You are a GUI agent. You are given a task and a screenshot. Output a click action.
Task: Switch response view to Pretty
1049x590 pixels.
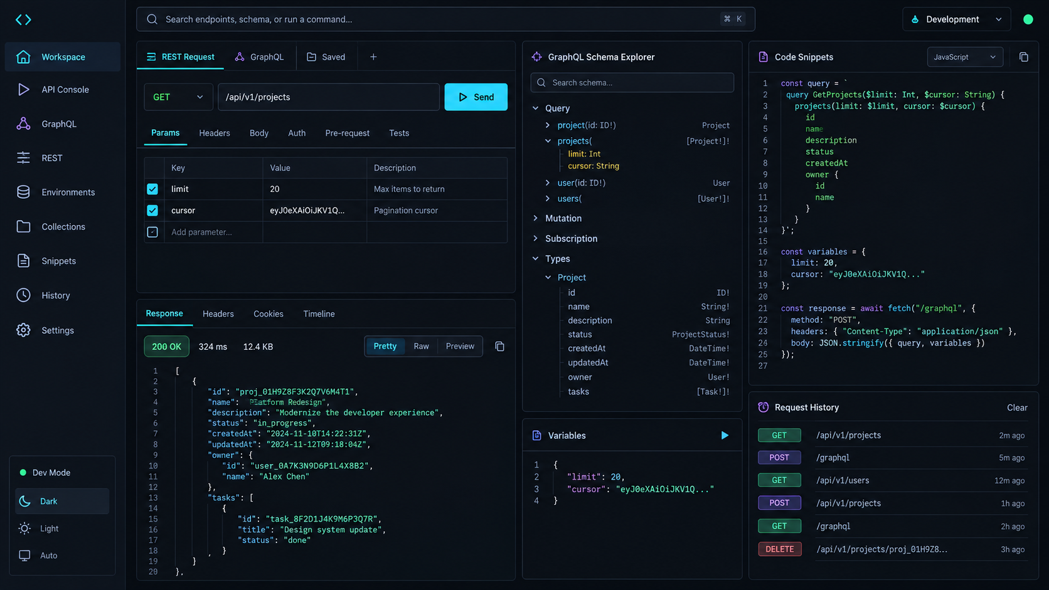click(x=385, y=346)
